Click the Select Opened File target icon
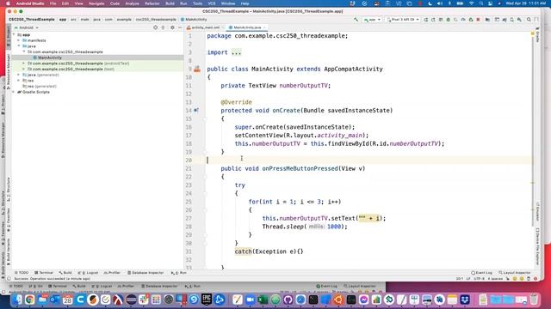 [155, 27]
